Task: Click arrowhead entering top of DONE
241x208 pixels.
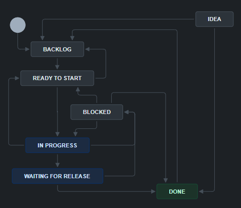Action: pyautogui.click(x=166, y=180)
